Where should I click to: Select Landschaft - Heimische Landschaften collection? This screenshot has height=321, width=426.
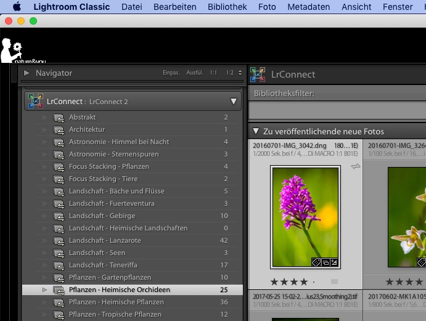[x=132, y=228]
